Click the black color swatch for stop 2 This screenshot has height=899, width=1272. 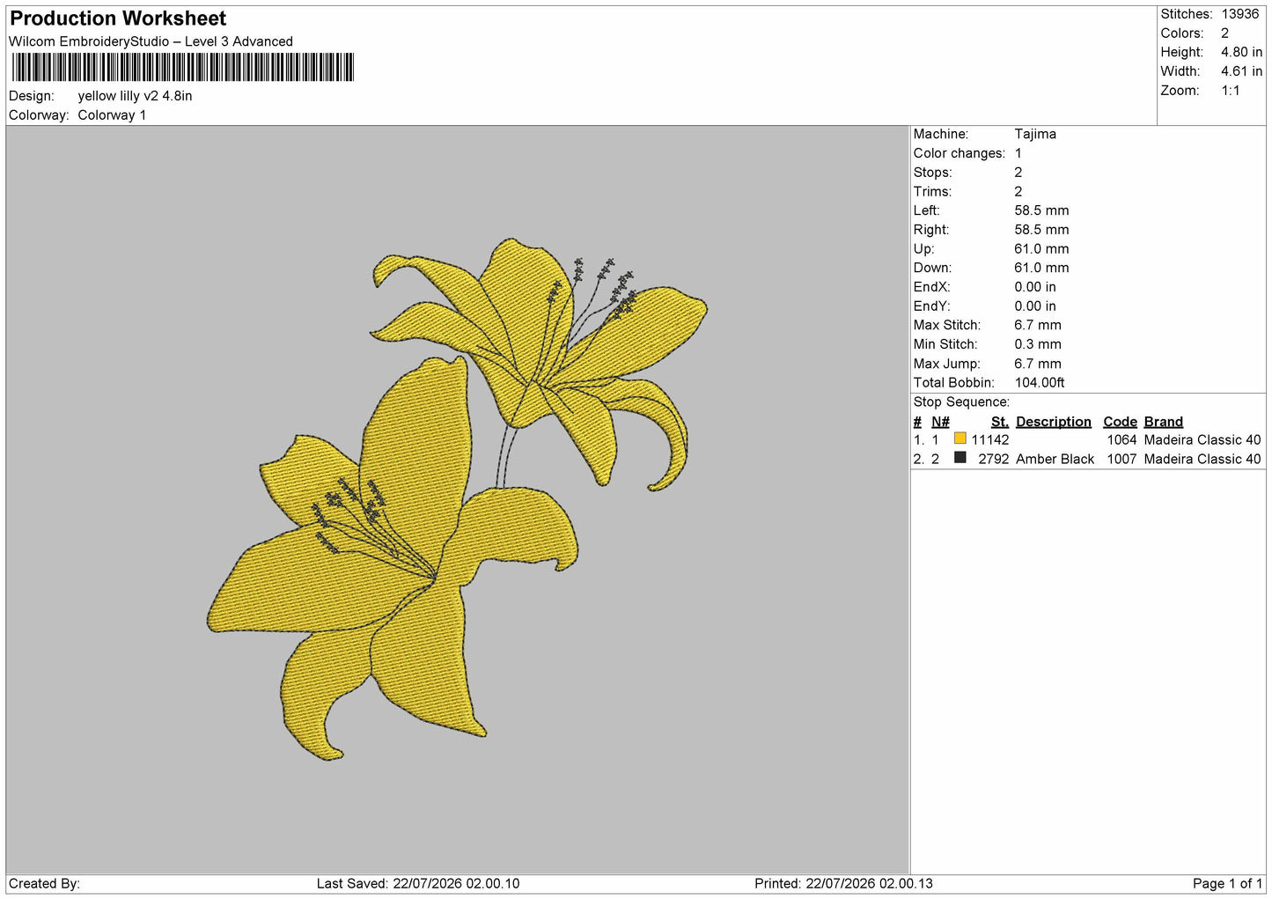click(960, 458)
